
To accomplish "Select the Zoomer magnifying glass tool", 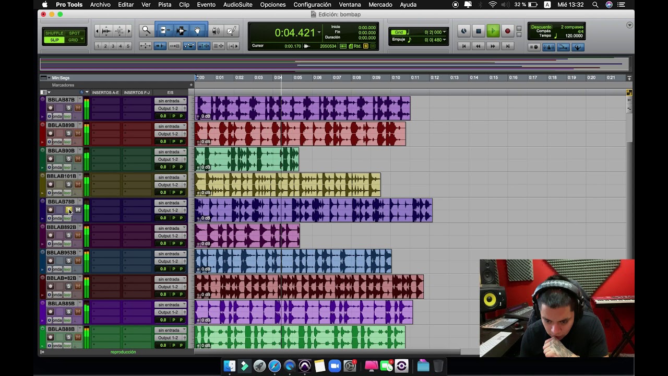I will tap(147, 31).
